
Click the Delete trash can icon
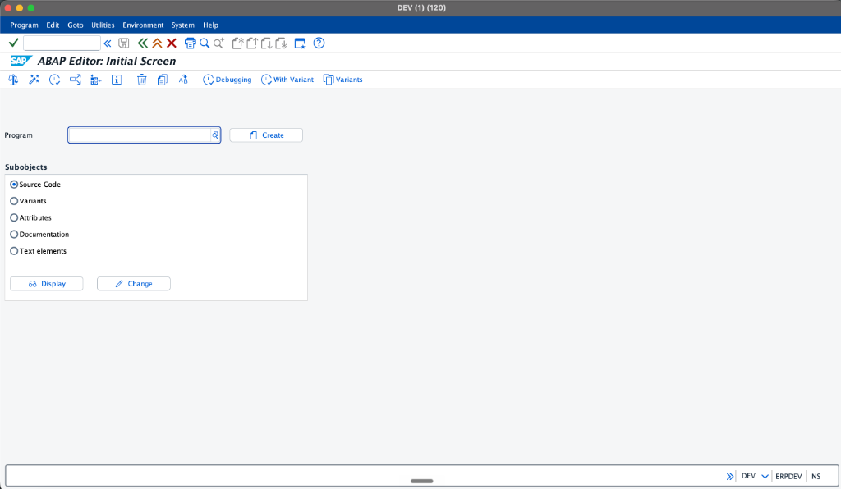point(141,80)
